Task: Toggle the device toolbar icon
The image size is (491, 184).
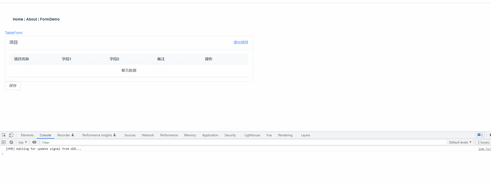Action: click(x=11, y=135)
